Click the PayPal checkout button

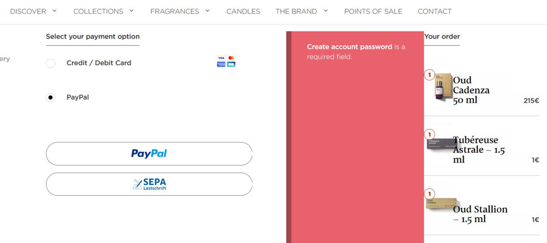(149, 154)
